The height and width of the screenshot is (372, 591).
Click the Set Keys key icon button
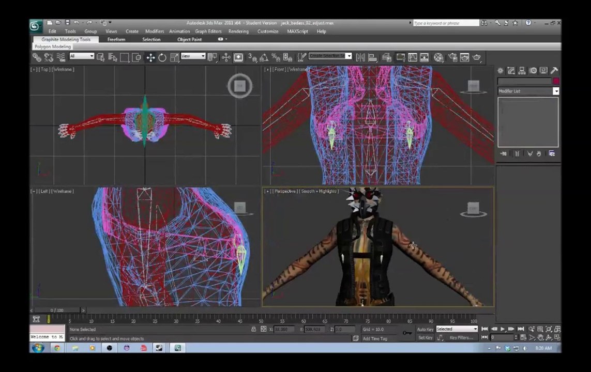pos(407,333)
